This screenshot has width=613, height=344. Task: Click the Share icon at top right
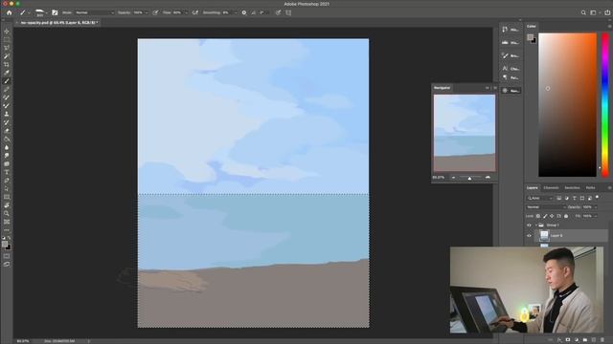pos(607,12)
